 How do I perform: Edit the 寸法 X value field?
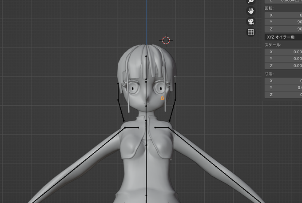(283, 81)
